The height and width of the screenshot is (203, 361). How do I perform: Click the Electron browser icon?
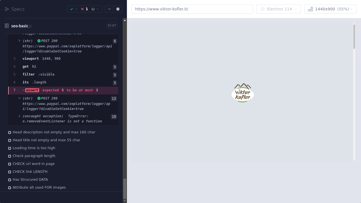(x=263, y=9)
